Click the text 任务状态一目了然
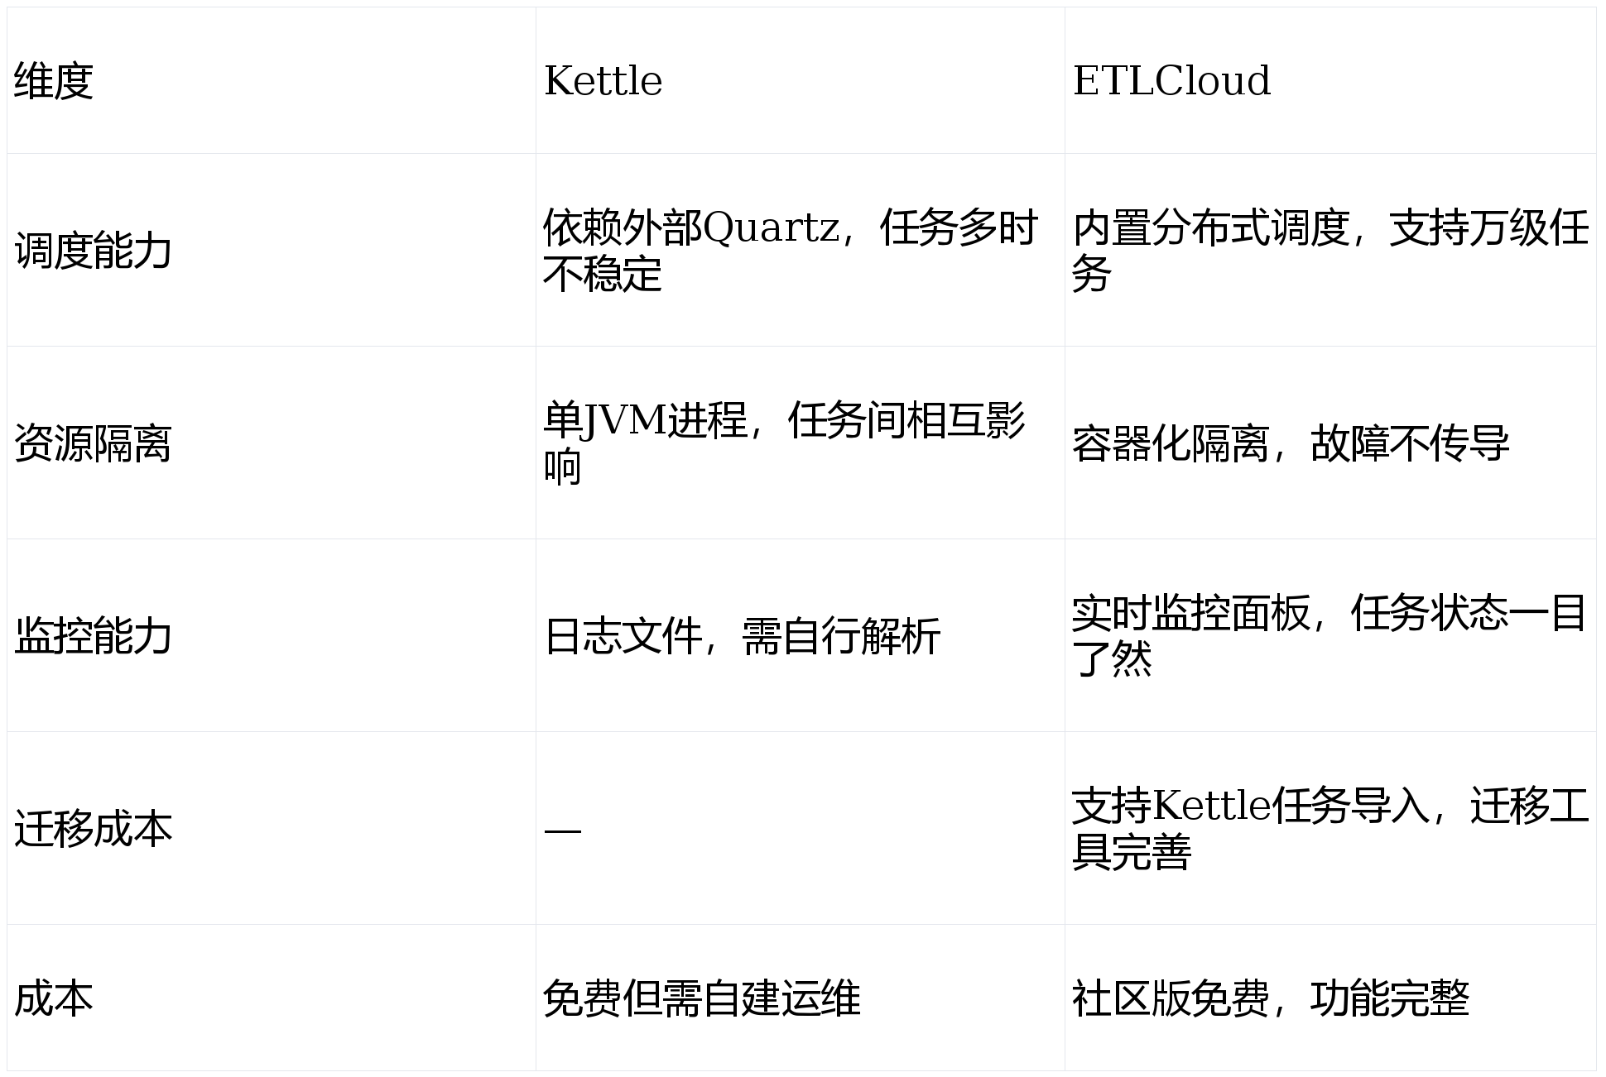 coord(1330,635)
